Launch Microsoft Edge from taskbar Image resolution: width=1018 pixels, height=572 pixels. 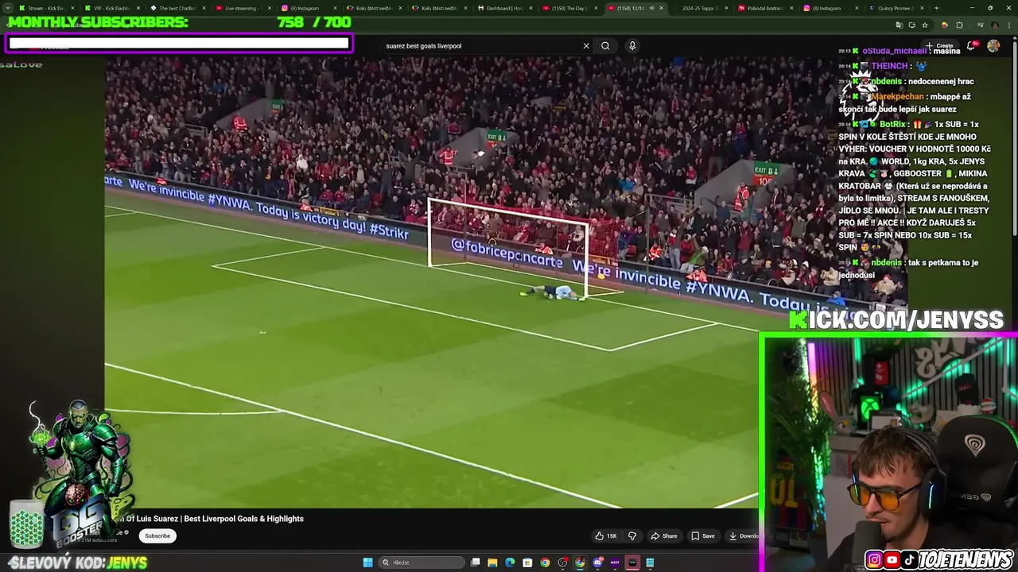[x=510, y=562]
